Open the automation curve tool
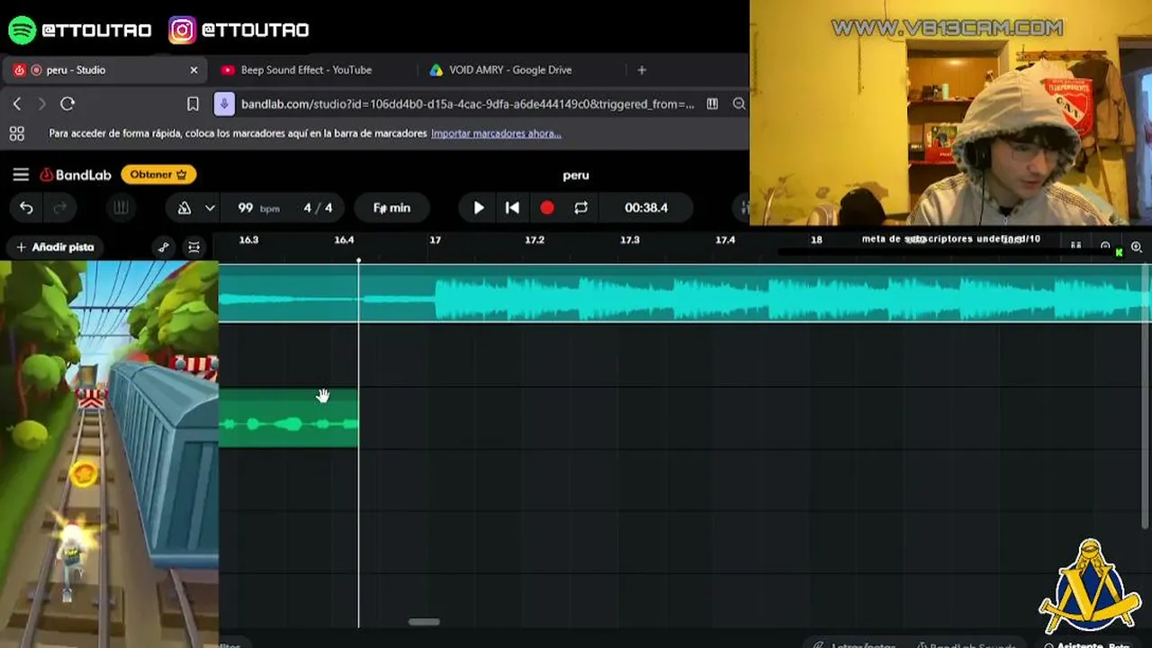1152x648 pixels. pyautogui.click(x=163, y=247)
